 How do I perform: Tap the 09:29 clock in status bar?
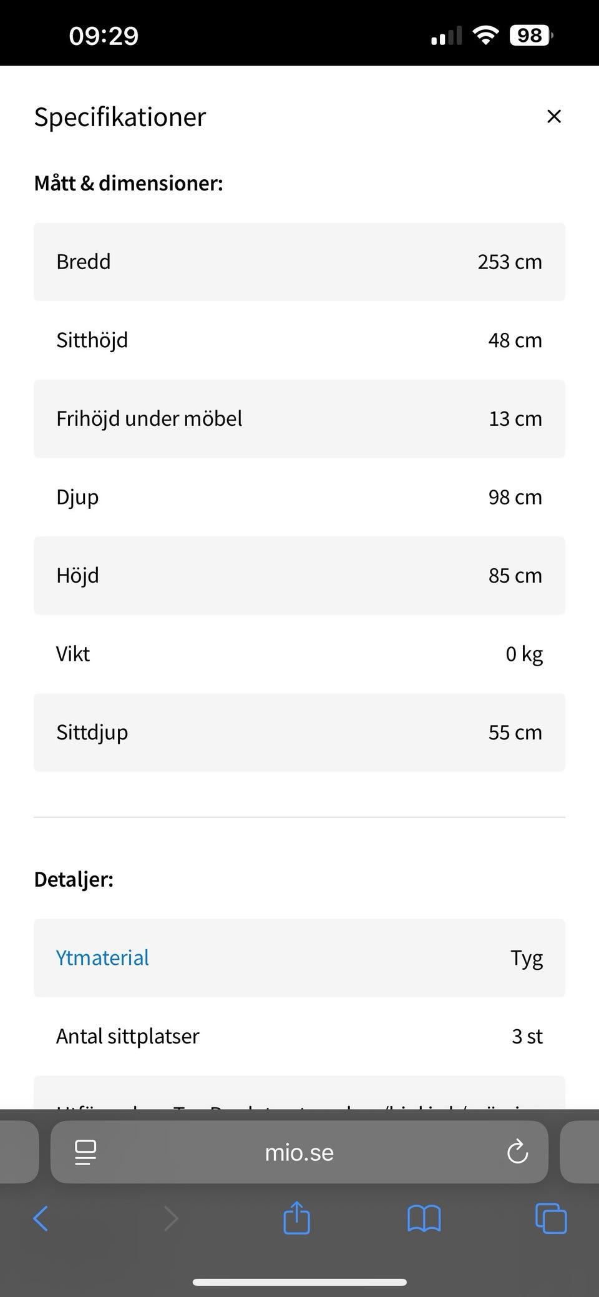pos(104,36)
